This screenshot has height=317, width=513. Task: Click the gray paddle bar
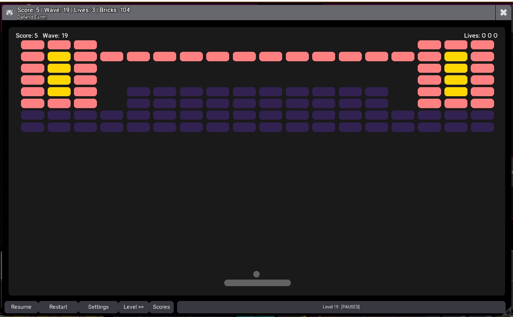[258, 283]
